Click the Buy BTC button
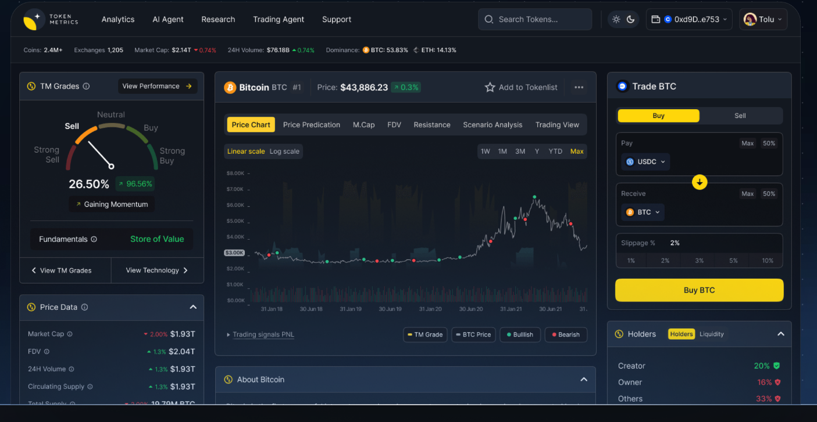The width and height of the screenshot is (817, 422). pos(700,290)
